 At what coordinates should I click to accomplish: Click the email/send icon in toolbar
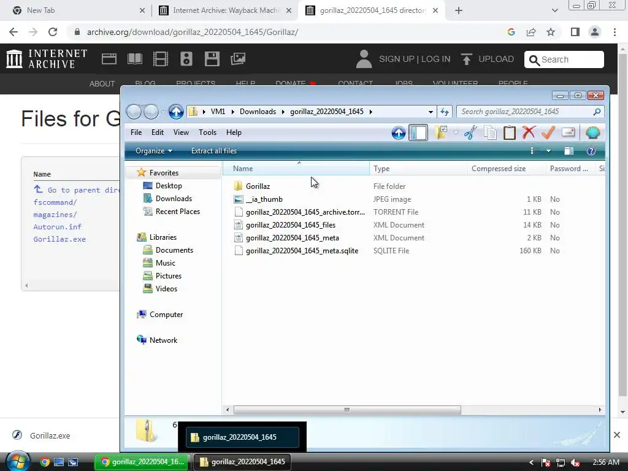click(x=568, y=132)
